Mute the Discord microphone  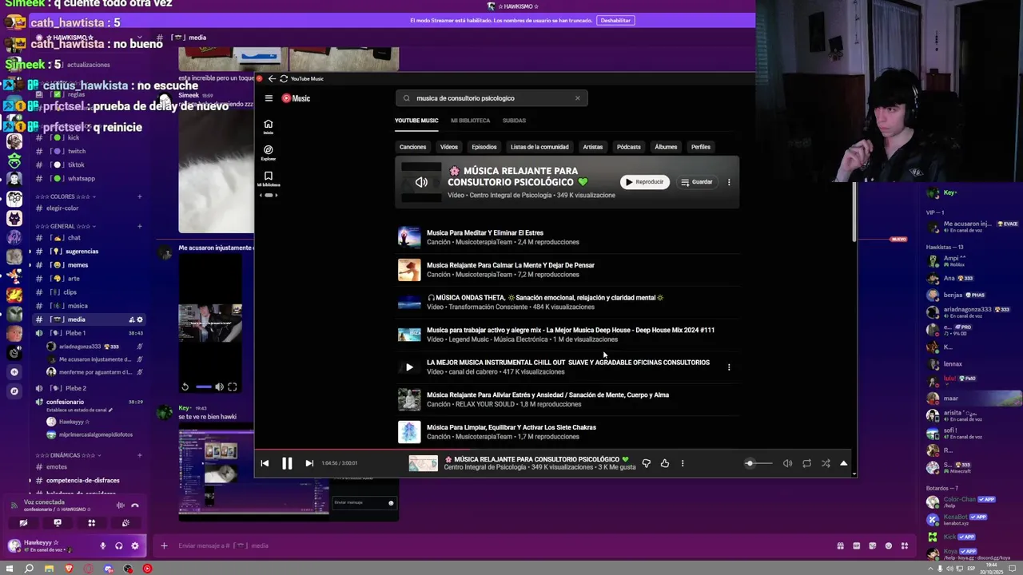[102, 546]
